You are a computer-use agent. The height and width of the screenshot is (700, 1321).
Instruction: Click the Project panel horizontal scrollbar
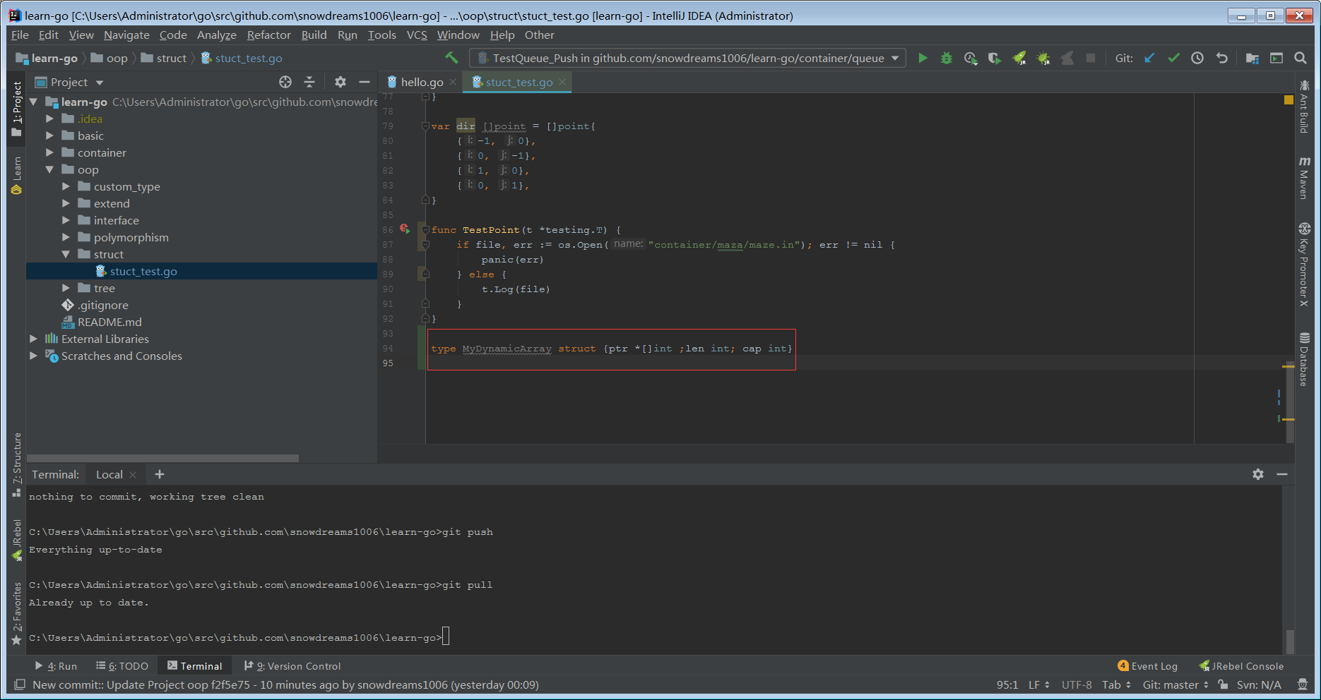[162, 458]
